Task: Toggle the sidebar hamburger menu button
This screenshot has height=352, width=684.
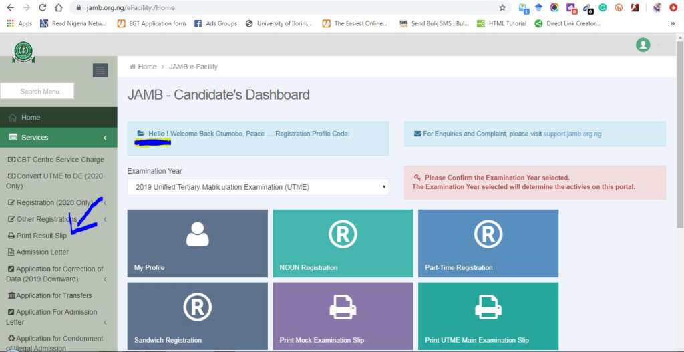Action: [x=100, y=70]
